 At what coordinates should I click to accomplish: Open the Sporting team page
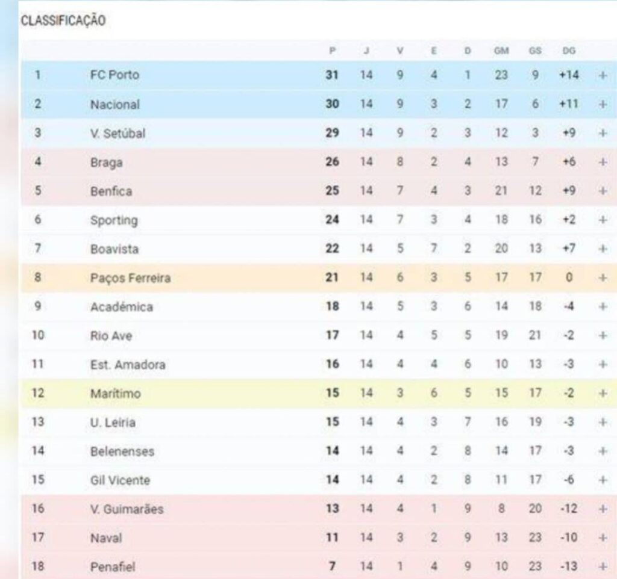[x=114, y=220]
